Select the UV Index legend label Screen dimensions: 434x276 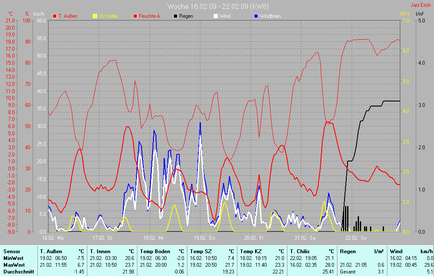pyautogui.click(x=108, y=16)
